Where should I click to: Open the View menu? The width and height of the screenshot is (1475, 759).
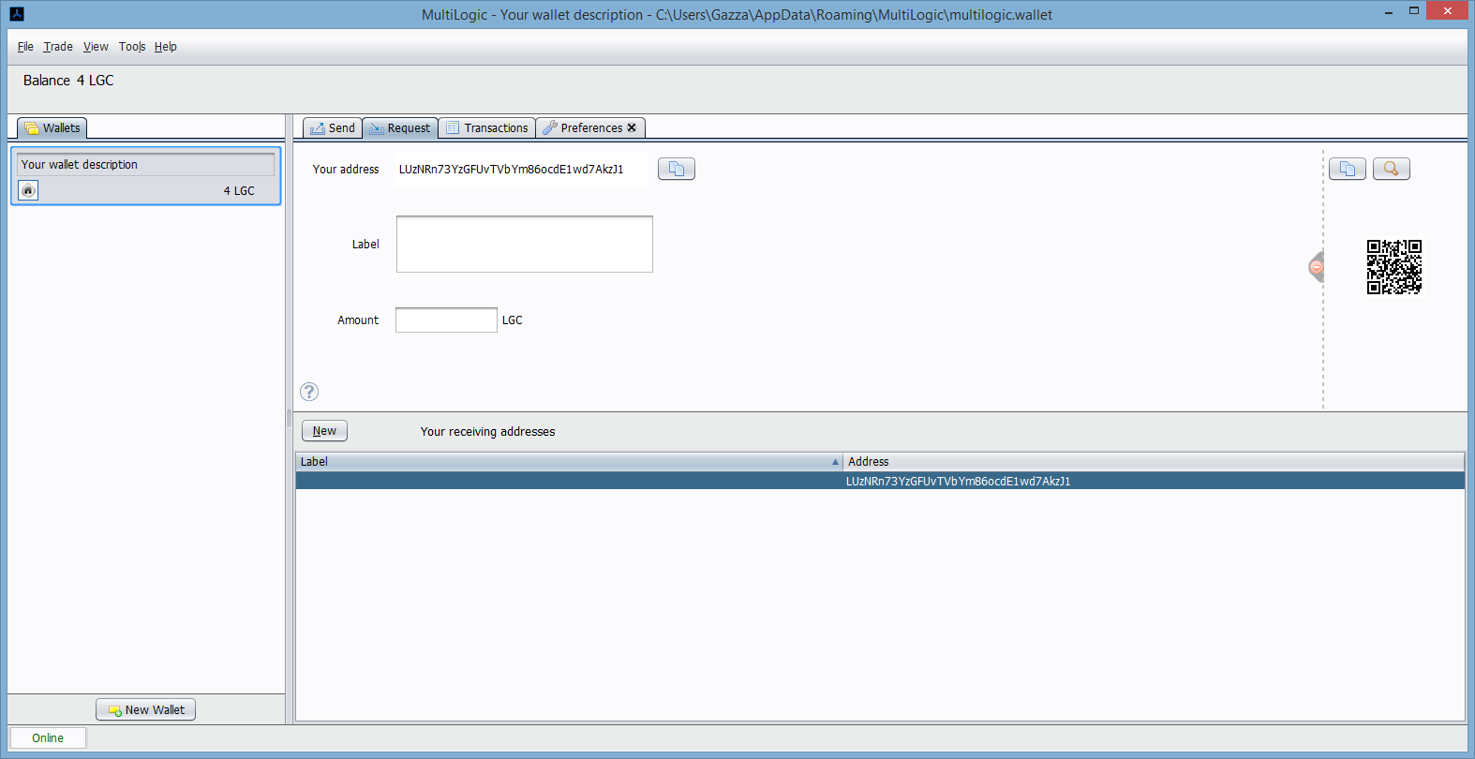click(x=96, y=47)
